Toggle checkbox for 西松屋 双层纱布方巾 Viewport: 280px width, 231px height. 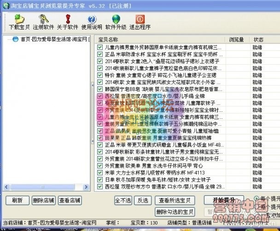point(100,187)
